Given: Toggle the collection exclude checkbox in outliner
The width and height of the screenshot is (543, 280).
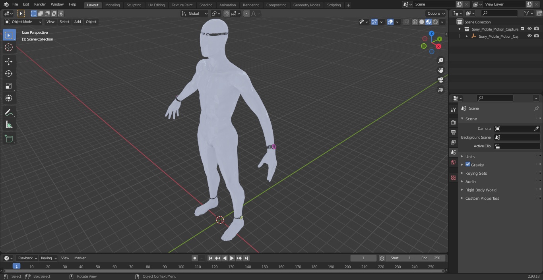Looking at the screenshot, I should 522,29.
